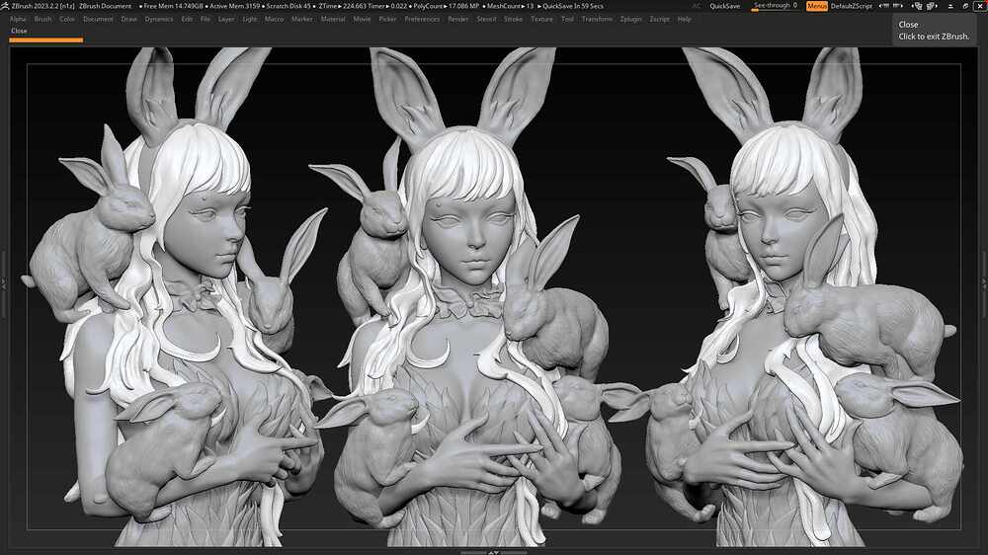This screenshot has width=988, height=555.
Task: Load the next UI layout icon
Action: pyautogui.click(x=897, y=6)
